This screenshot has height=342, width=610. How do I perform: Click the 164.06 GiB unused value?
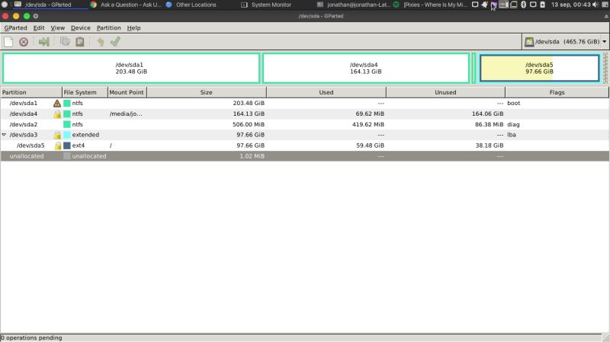coord(487,113)
